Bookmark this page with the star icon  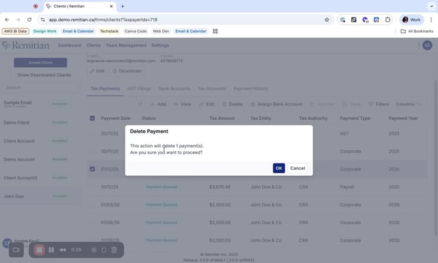point(327,20)
